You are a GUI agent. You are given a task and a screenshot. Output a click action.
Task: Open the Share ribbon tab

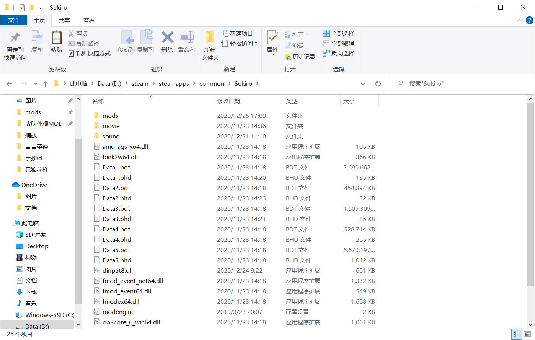64,20
